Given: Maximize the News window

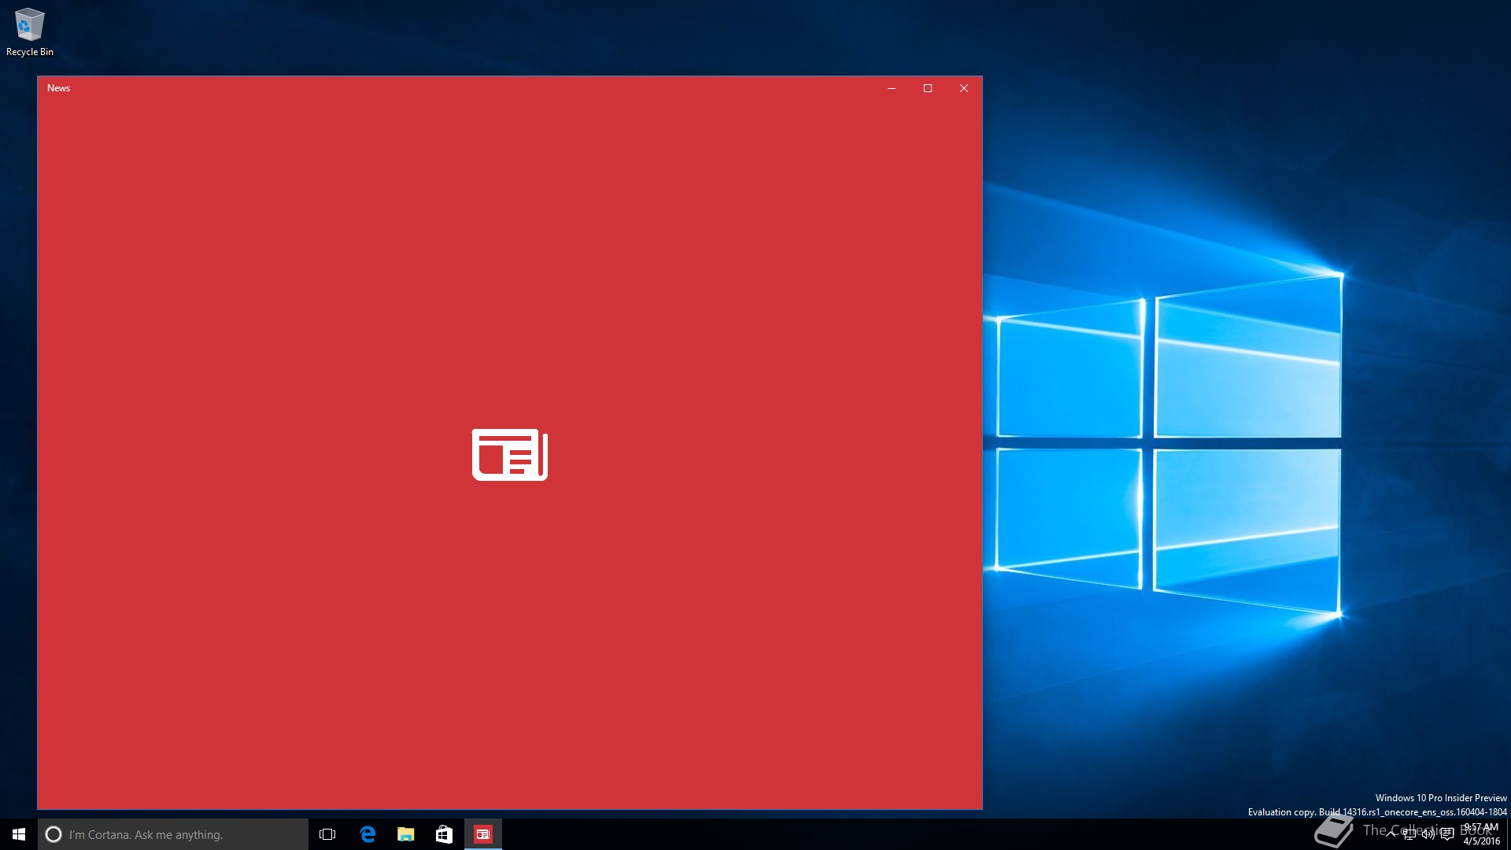Looking at the screenshot, I should pyautogui.click(x=928, y=88).
